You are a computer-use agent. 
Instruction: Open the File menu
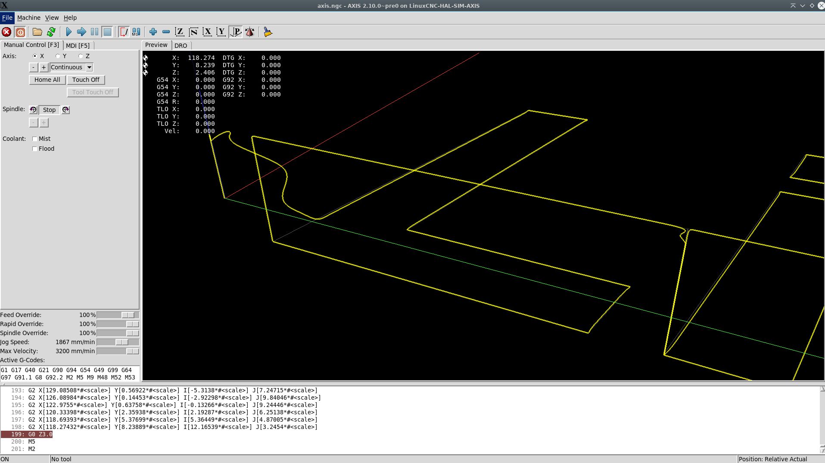click(x=7, y=18)
